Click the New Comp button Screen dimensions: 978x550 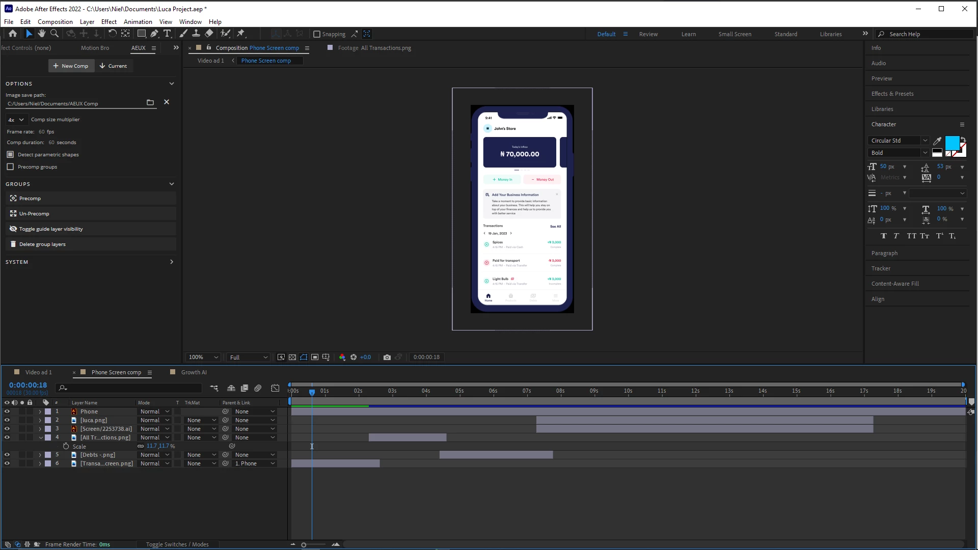(71, 66)
